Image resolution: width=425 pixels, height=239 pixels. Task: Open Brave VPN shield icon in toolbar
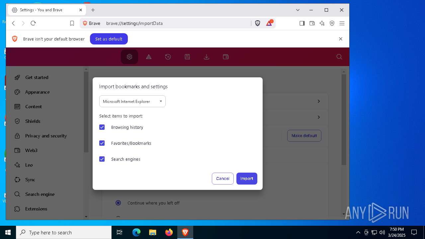coord(332,23)
